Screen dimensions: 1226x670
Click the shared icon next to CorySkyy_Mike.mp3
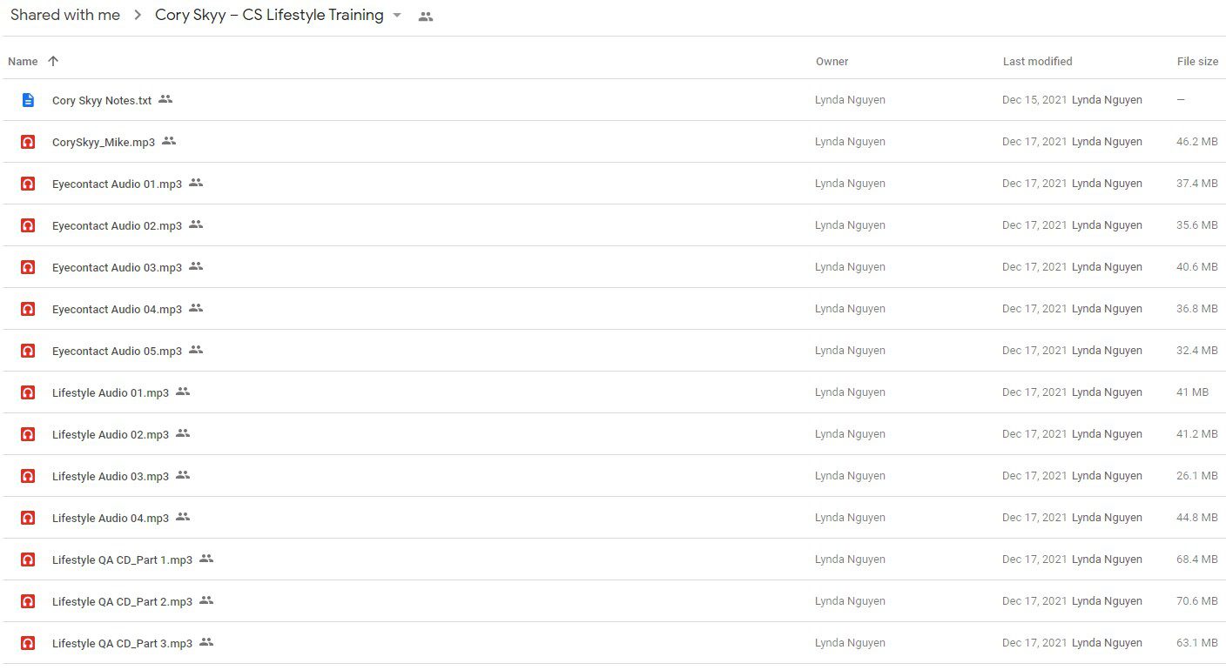tap(169, 141)
